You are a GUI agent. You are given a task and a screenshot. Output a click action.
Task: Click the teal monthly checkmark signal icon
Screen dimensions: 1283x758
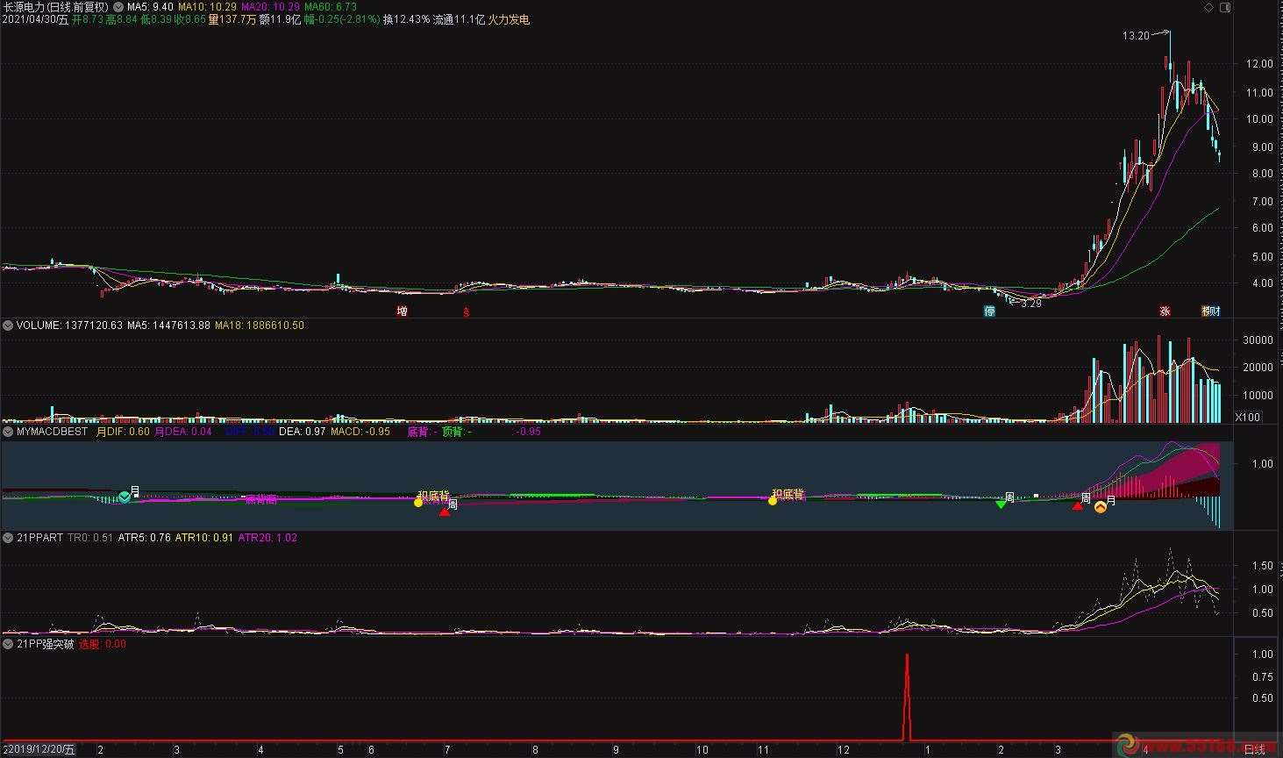pos(125,497)
